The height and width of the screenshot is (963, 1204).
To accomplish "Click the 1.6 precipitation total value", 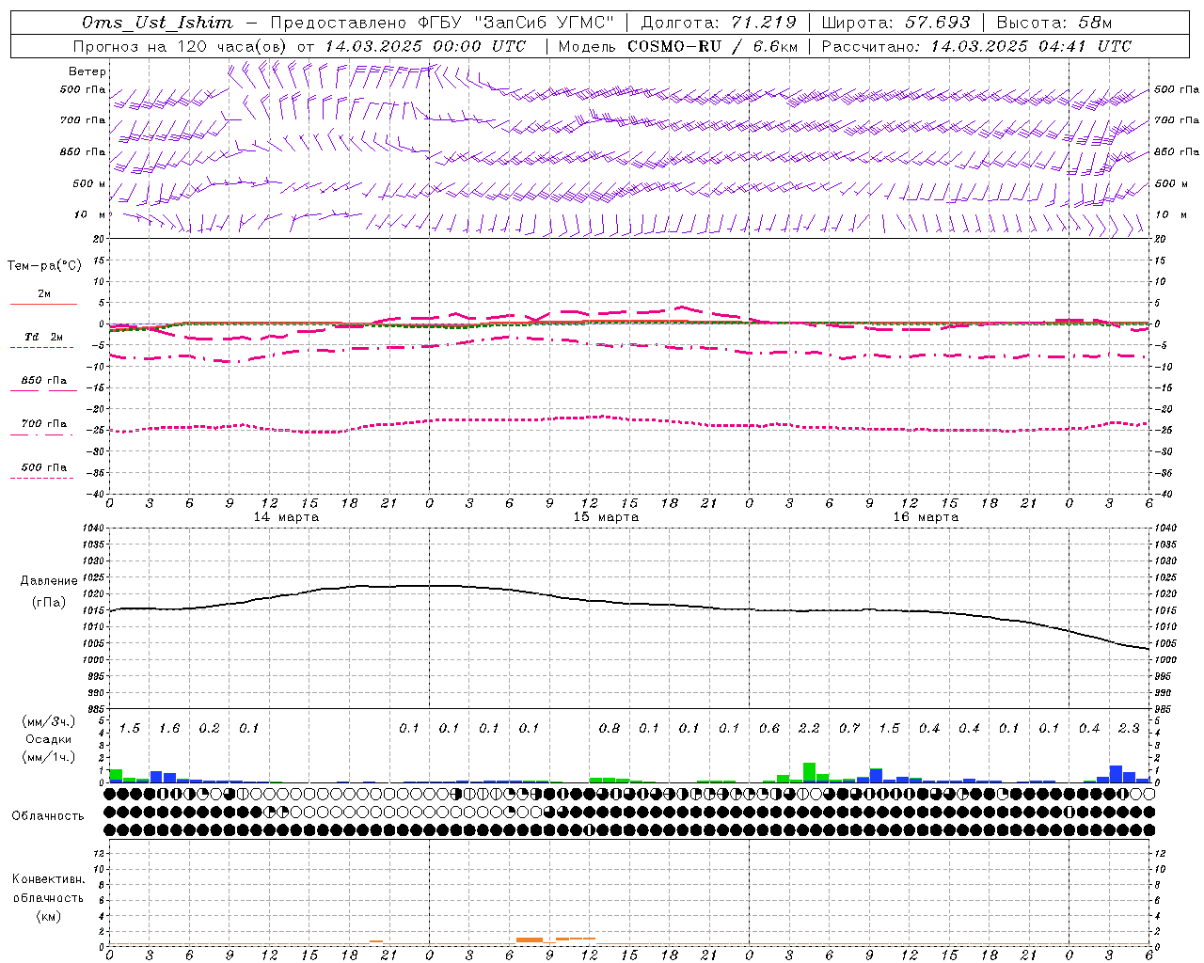I will [169, 729].
